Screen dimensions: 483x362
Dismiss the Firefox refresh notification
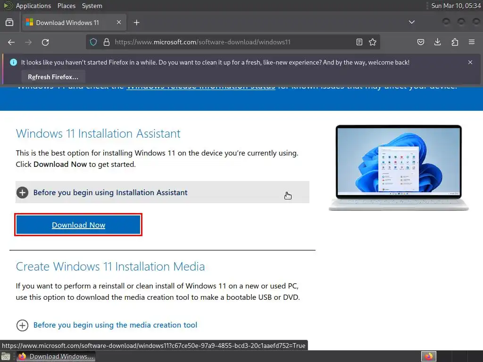click(470, 62)
